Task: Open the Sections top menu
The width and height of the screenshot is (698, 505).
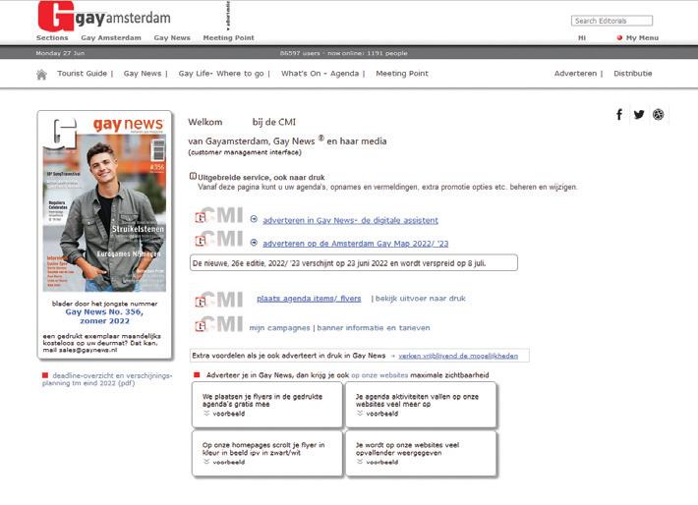Action: point(52,37)
